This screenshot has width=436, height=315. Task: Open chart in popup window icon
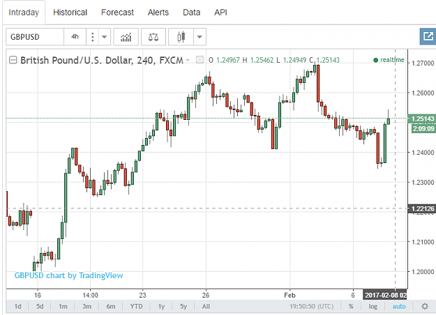coord(428,36)
